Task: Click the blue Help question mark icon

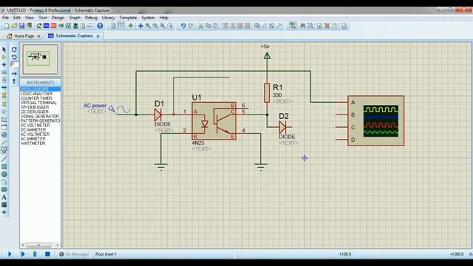Action: [x=100, y=26]
